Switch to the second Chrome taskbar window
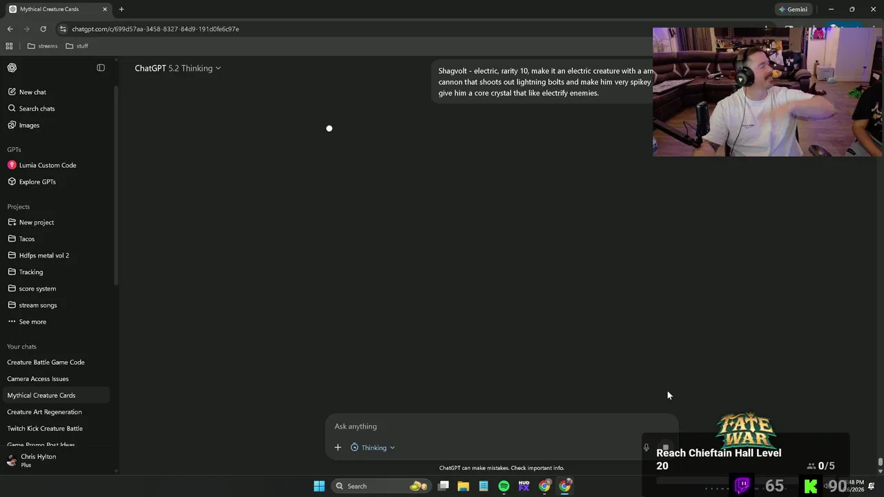 (565, 486)
